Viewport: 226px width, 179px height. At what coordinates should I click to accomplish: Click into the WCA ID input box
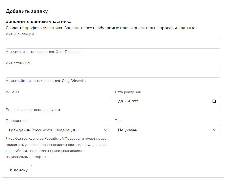tap(58, 101)
